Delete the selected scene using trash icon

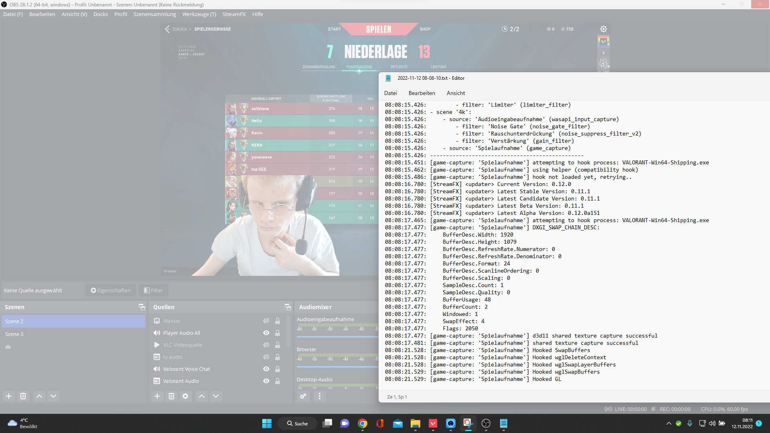(x=23, y=396)
